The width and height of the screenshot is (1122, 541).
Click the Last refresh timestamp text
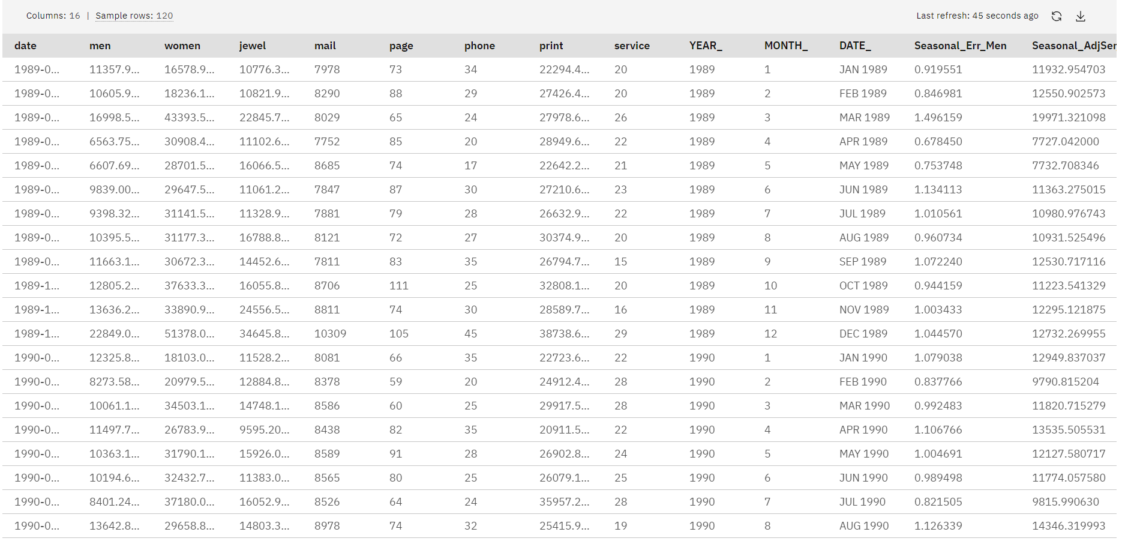[977, 16]
